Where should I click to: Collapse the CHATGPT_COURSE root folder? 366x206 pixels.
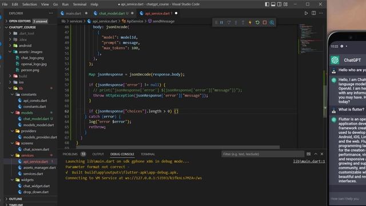point(22,27)
